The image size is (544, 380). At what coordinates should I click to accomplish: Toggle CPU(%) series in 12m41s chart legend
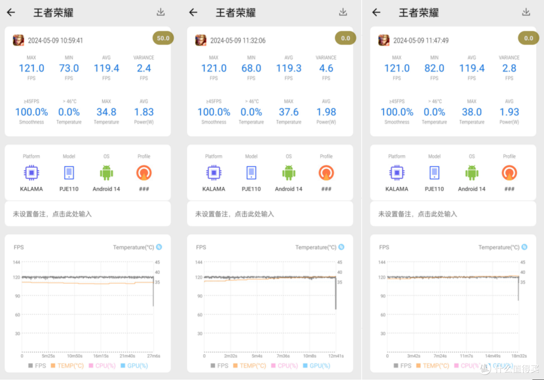(285, 366)
